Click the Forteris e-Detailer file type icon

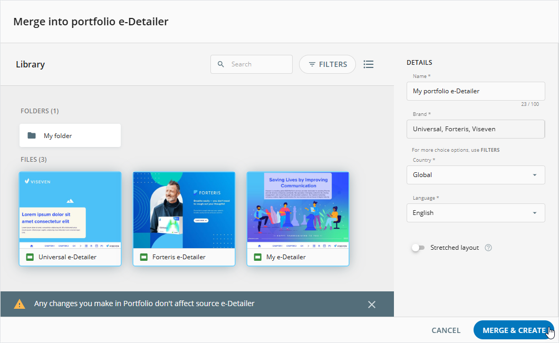[x=144, y=257]
